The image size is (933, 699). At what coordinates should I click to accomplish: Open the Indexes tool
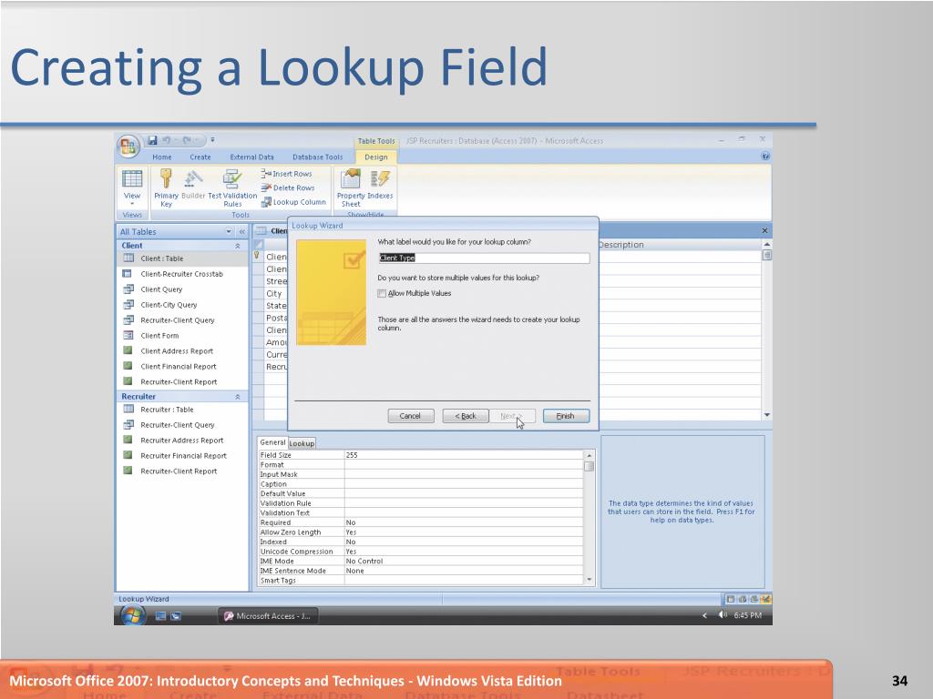[x=380, y=185]
